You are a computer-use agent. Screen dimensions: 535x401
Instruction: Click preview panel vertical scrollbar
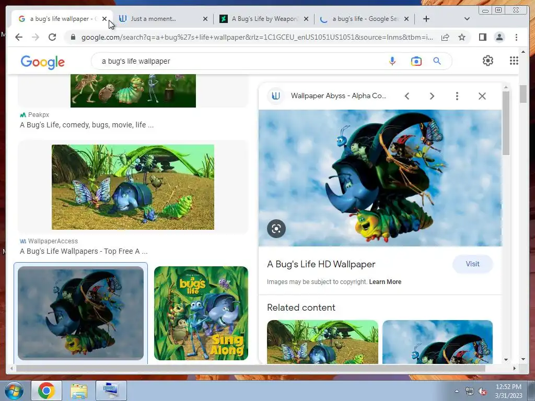tap(506, 123)
